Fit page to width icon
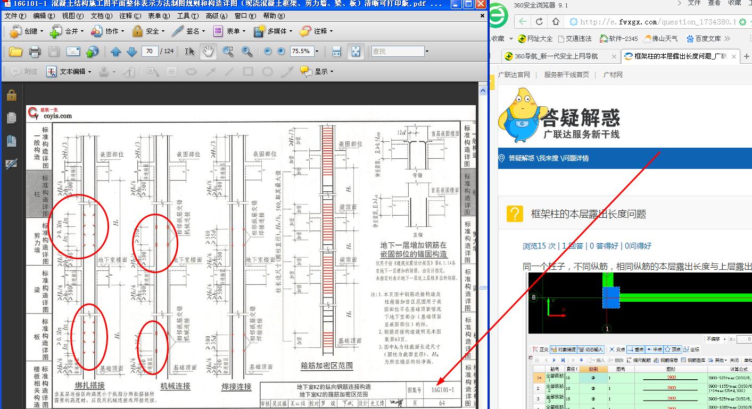This screenshot has height=409, width=752. pos(336,52)
